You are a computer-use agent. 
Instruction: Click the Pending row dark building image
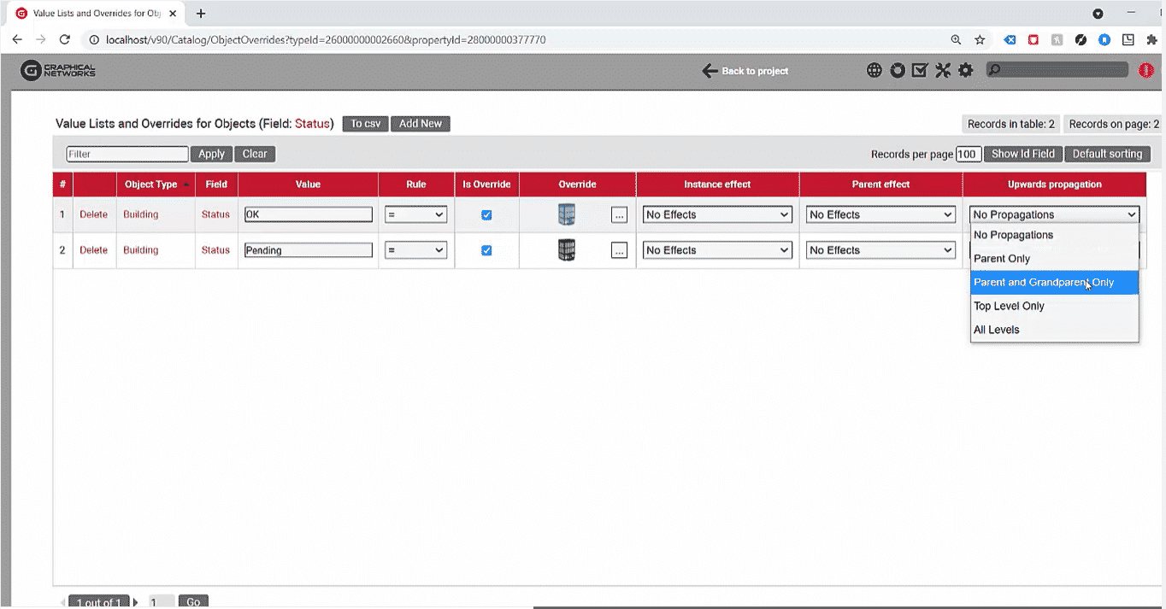566,250
